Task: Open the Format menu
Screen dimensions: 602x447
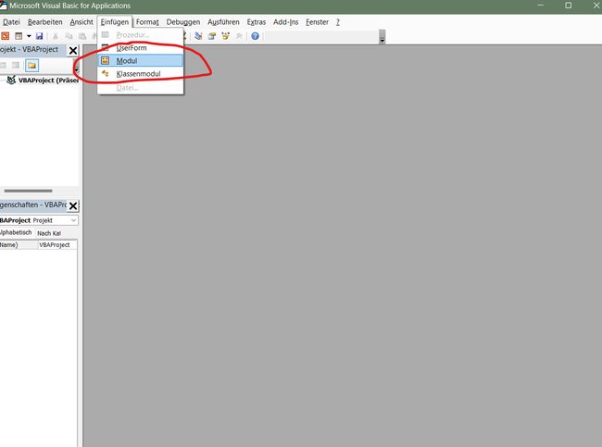Action: (x=147, y=22)
